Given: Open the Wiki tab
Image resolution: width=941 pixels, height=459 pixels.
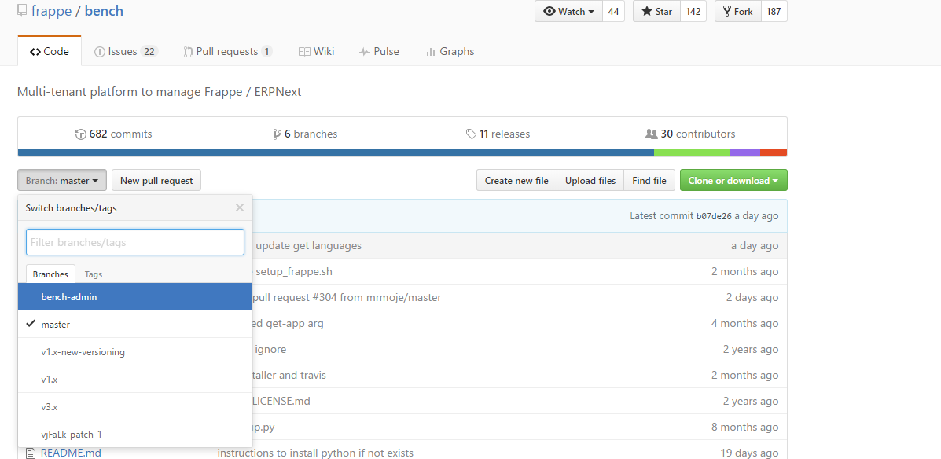Looking at the screenshot, I should [316, 52].
